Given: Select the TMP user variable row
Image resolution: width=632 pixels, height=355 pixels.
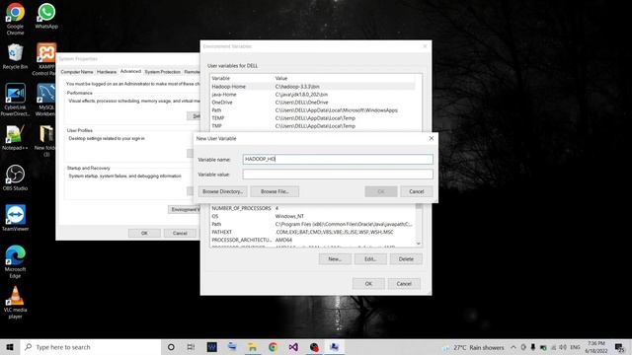Looking at the screenshot, I should [x=312, y=126].
